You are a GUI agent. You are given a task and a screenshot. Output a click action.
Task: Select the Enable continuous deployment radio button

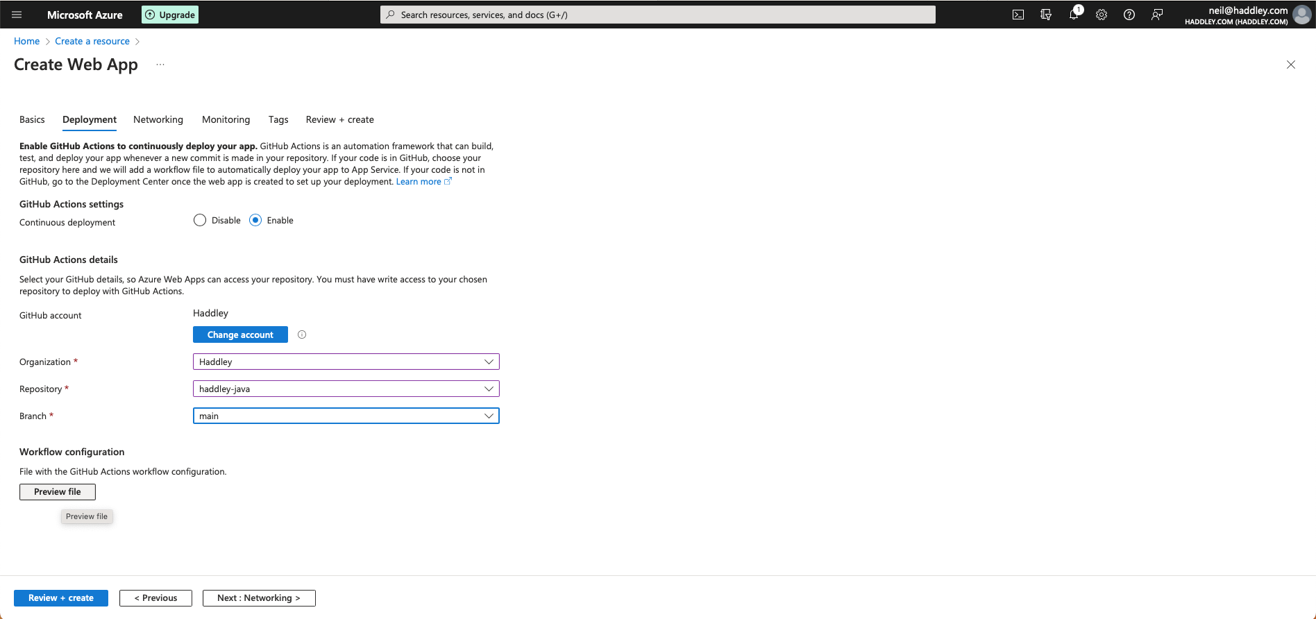tap(255, 220)
